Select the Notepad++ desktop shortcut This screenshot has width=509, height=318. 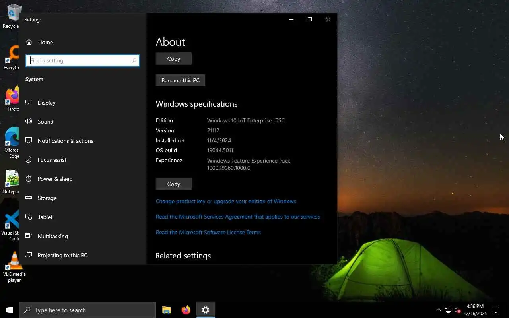point(11,182)
